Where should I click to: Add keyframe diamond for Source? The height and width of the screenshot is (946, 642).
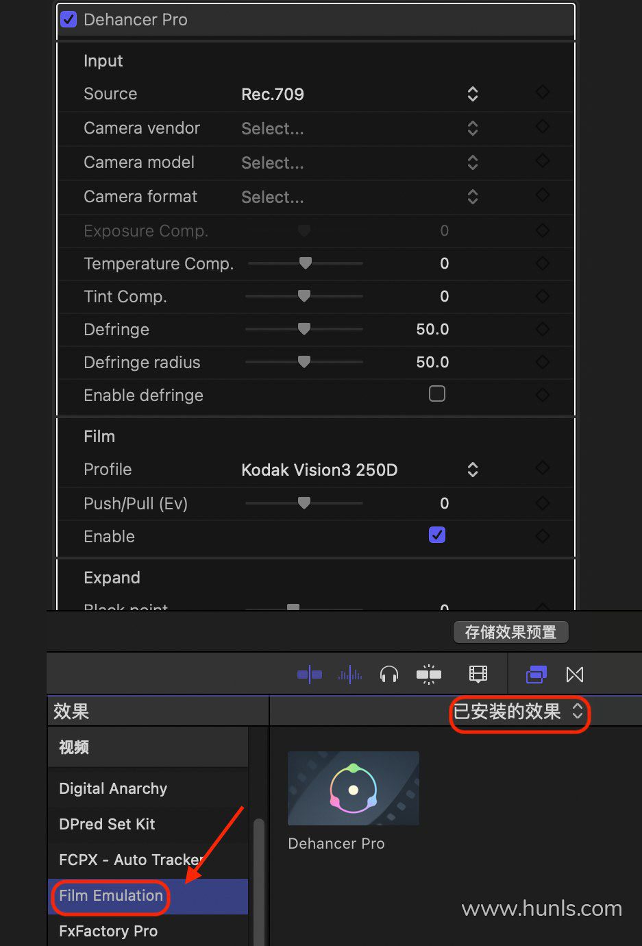click(x=543, y=92)
